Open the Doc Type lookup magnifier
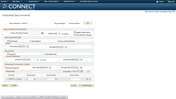176x99 pixels. point(15,79)
